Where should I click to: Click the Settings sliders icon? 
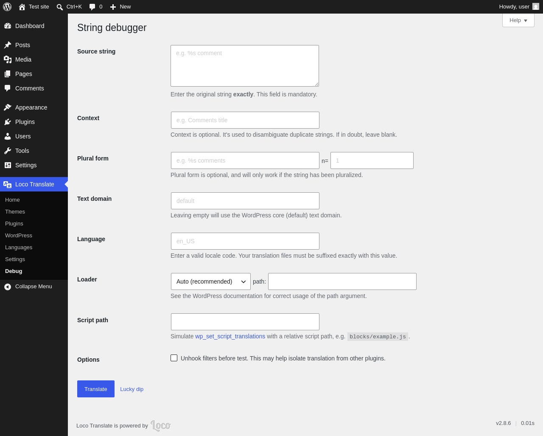point(8,165)
